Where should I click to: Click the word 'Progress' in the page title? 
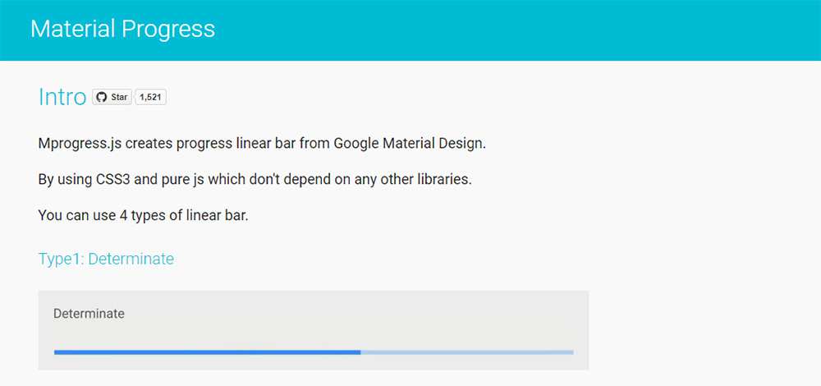point(168,30)
